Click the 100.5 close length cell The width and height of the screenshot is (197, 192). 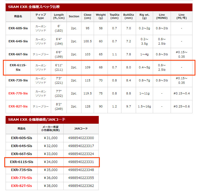[88, 41]
